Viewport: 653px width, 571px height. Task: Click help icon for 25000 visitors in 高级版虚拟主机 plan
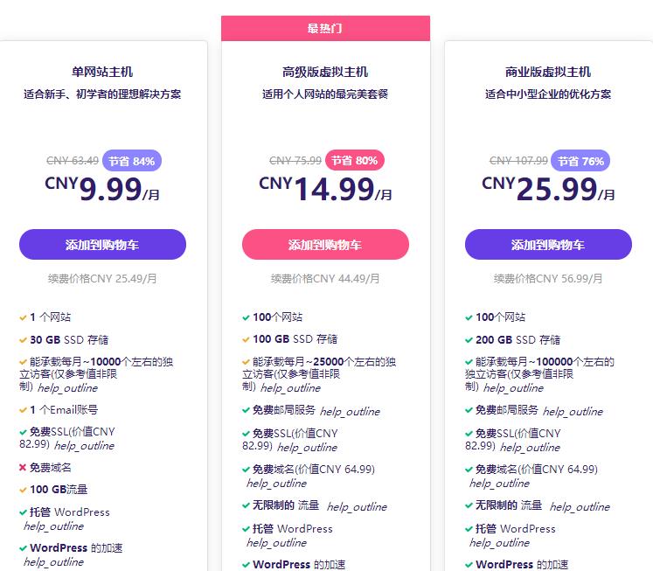(290, 388)
